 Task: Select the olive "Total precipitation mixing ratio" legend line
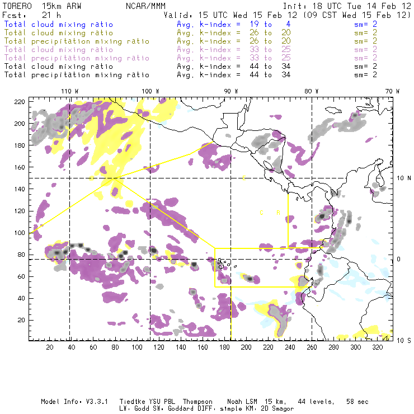(x=77, y=41)
